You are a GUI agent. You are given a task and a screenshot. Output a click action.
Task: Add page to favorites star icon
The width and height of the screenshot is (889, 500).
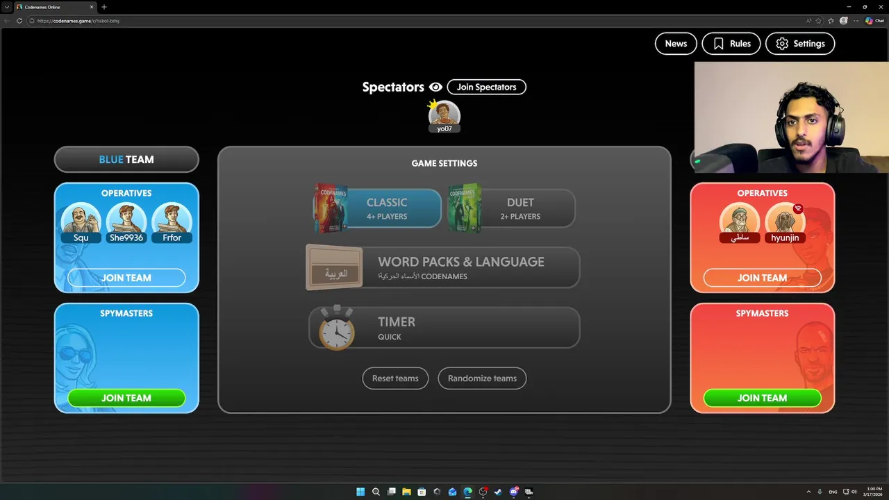819,21
